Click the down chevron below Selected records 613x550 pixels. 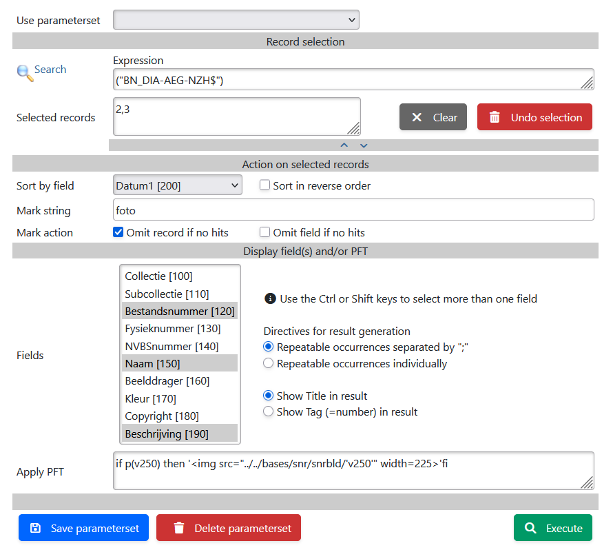coord(364,145)
